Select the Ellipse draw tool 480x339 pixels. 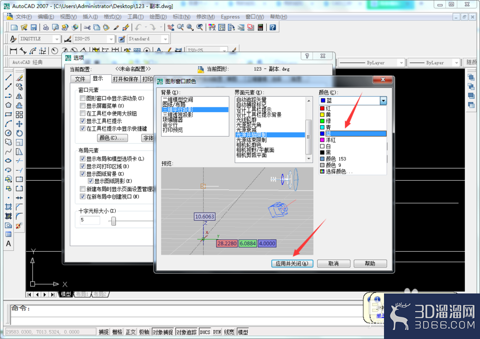[x=8, y=161]
